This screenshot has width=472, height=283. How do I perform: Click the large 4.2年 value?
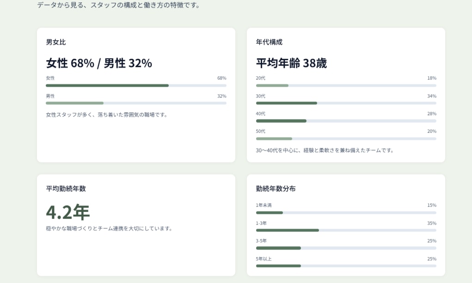pos(68,212)
